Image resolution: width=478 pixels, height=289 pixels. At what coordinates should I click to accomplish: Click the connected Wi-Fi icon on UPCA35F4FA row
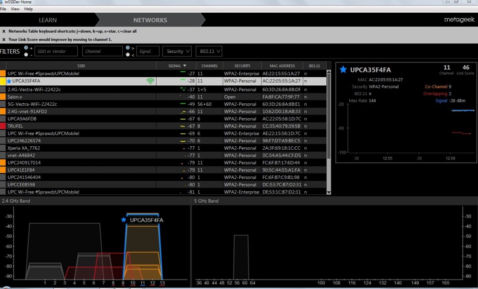pos(150,81)
